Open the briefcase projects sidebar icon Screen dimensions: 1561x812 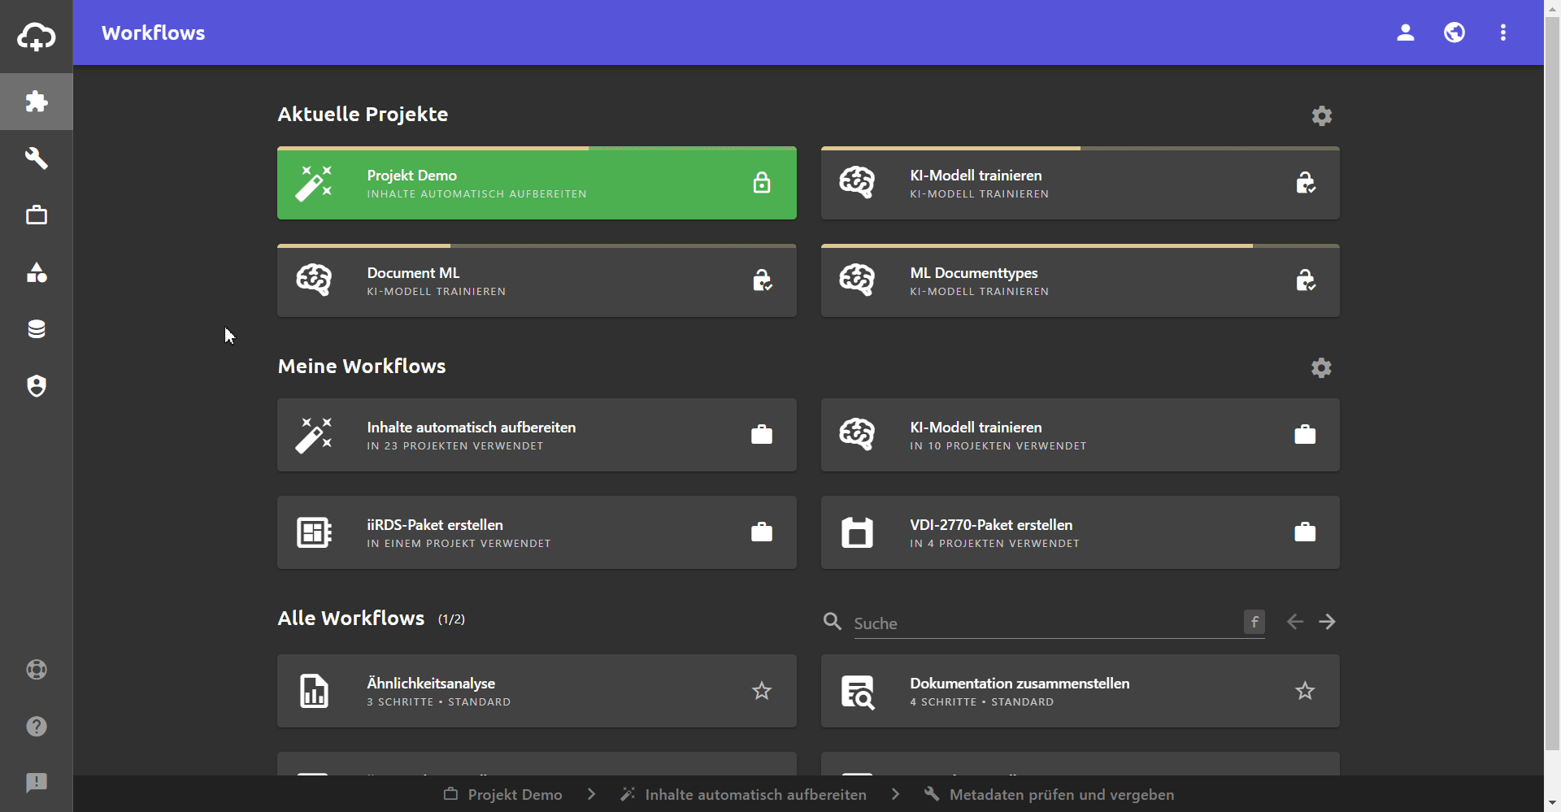coord(37,215)
